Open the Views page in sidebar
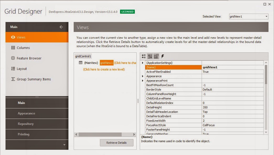The height and width of the screenshot is (155, 274). click(x=37, y=37)
